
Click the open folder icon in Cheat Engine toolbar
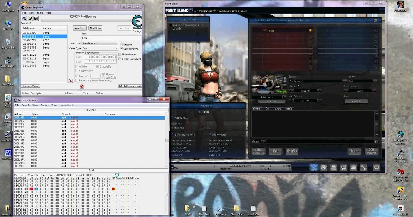point(30,18)
